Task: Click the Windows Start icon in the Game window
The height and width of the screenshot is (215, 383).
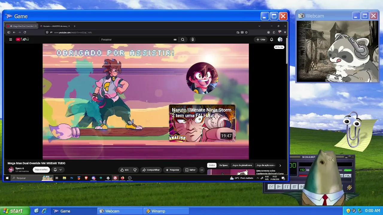Action: (x=7, y=178)
